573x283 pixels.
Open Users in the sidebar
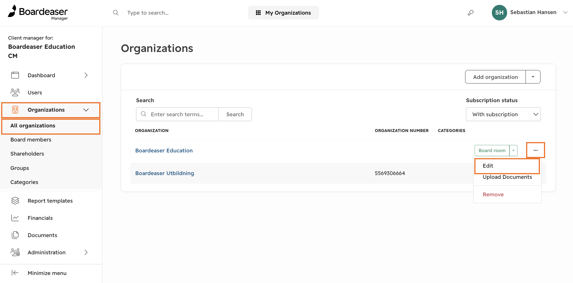pos(35,93)
